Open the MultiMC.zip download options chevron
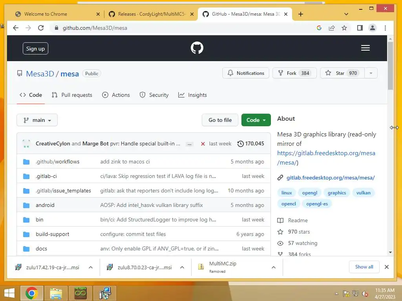Screen dimensions: 402x301 [274, 267]
